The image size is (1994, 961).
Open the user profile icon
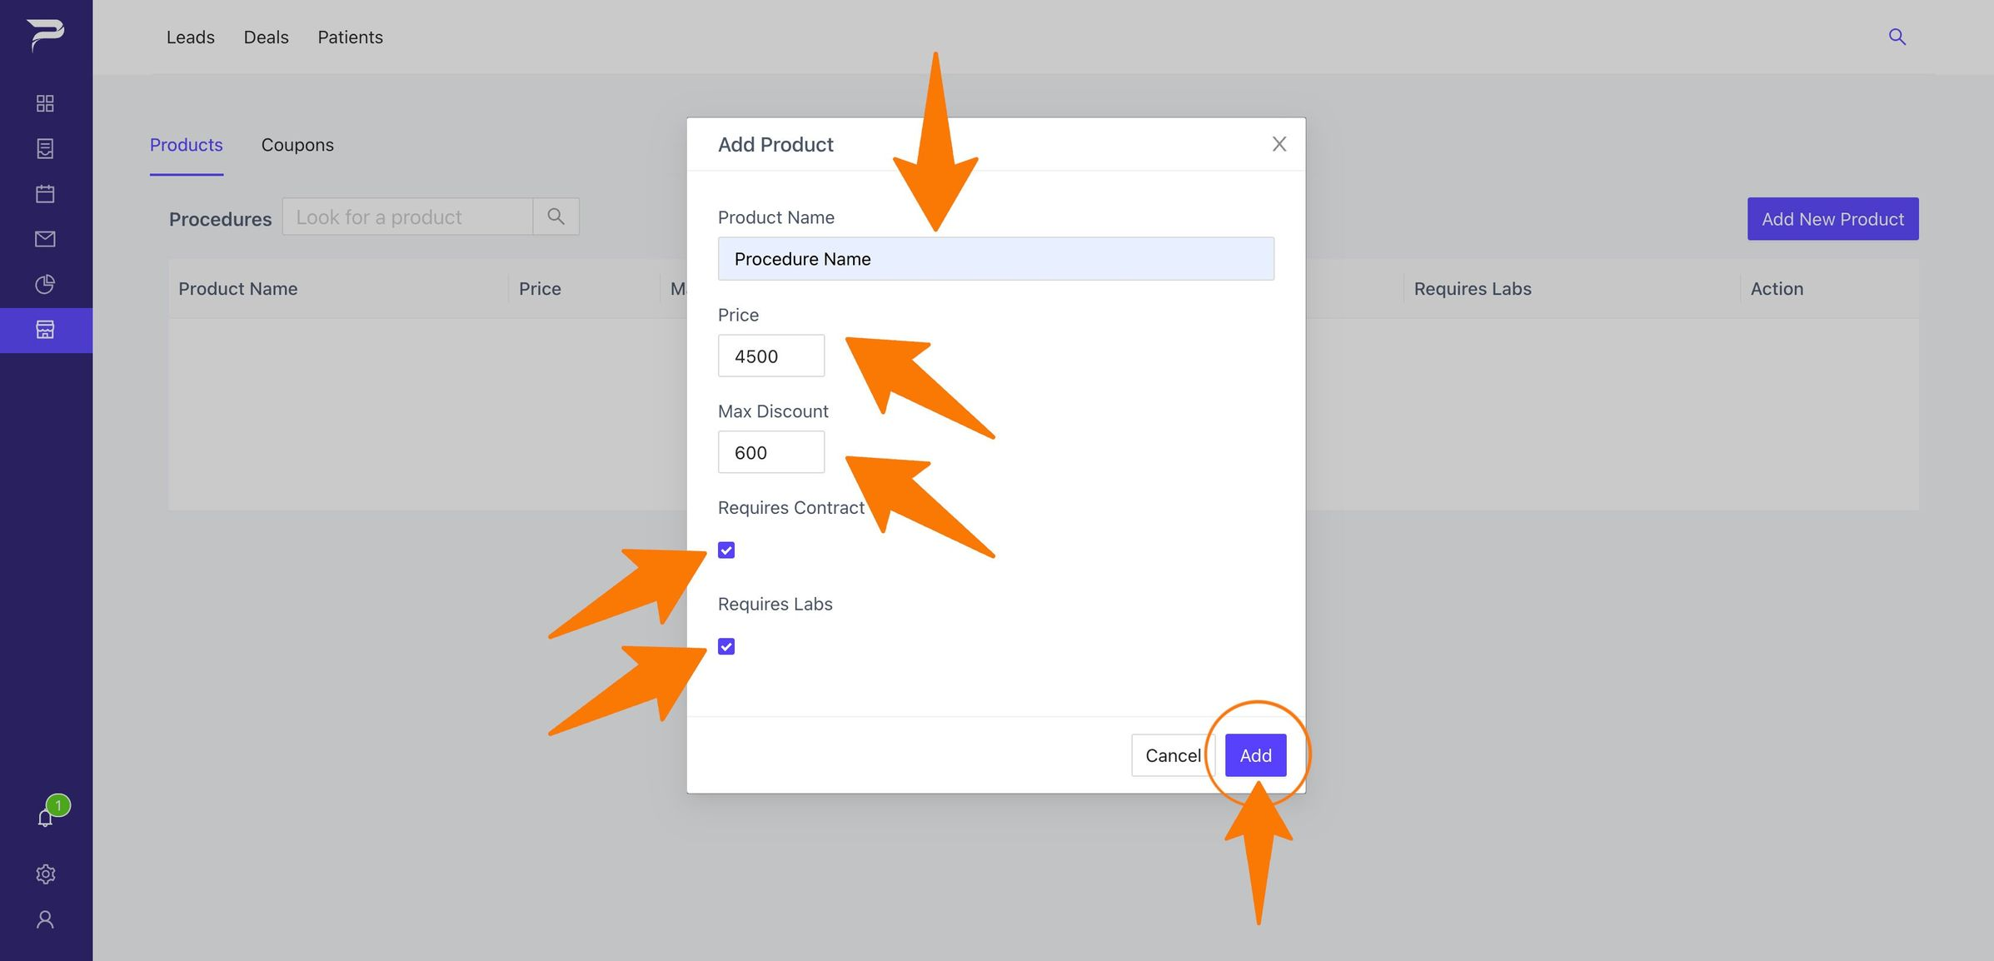45,919
